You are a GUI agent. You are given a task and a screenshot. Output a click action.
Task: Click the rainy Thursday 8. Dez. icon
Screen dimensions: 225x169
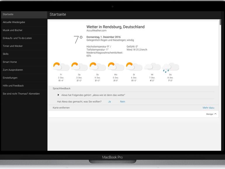click(x=170, y=68)
